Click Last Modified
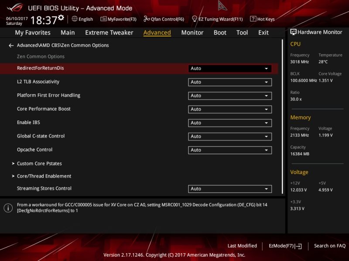The image size is (349, 261). [242, 246]
